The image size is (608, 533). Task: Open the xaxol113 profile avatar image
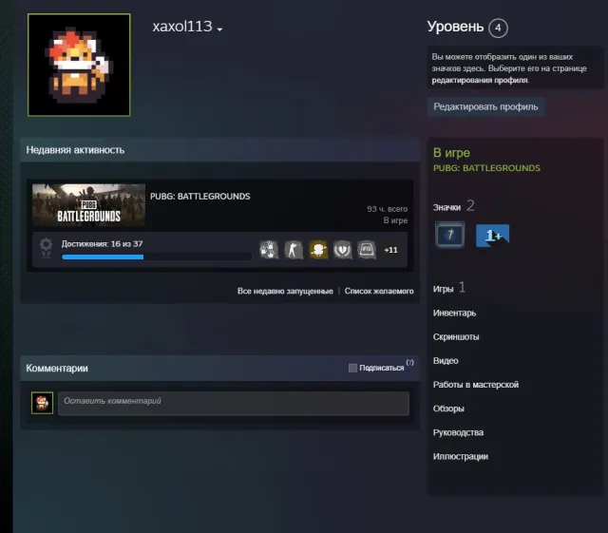[x=79, y=65]
